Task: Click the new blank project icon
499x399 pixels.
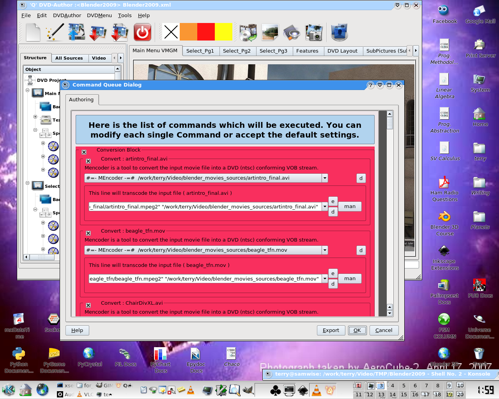Action: (x=33, y=32)
